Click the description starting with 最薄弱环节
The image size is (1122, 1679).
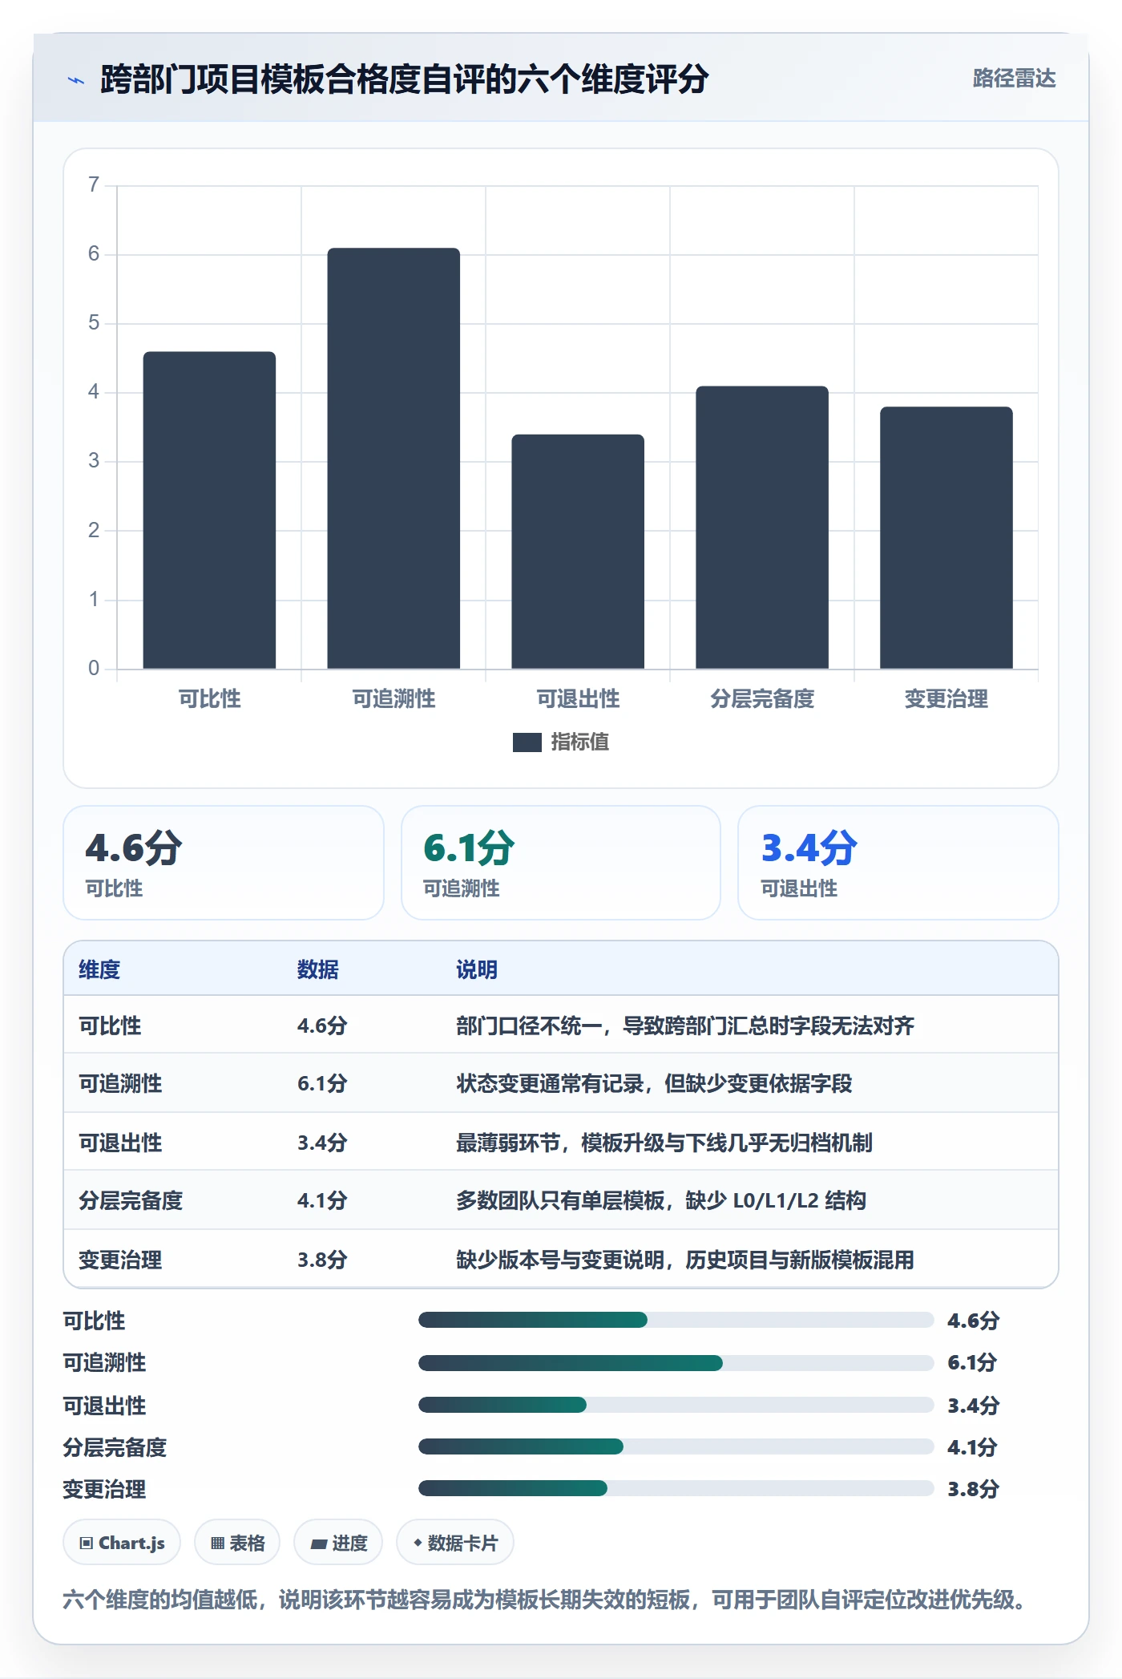click(x=664, y=1143)
